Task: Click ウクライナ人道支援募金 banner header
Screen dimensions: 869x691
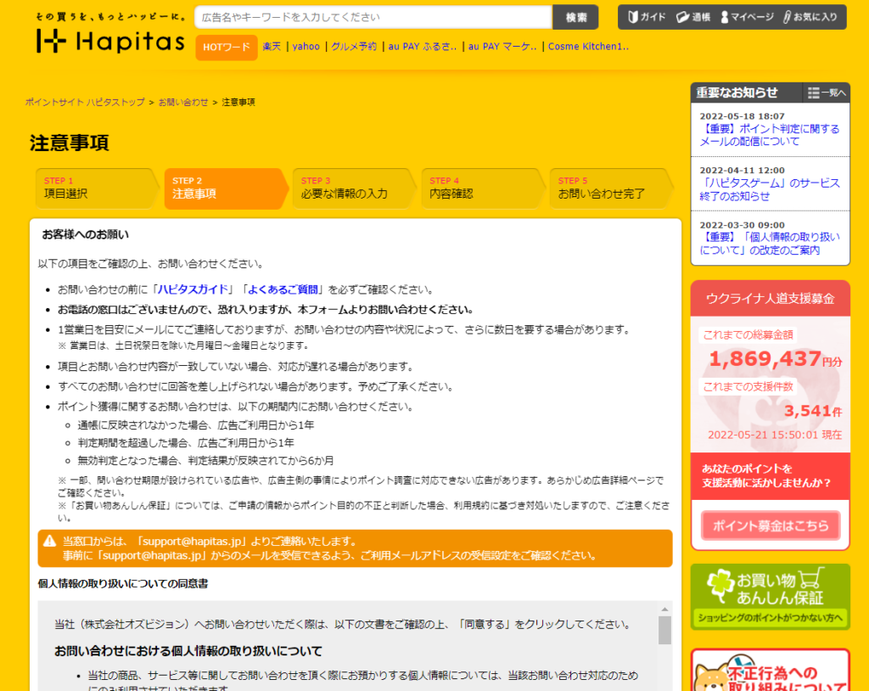Action: click(770, 298)
